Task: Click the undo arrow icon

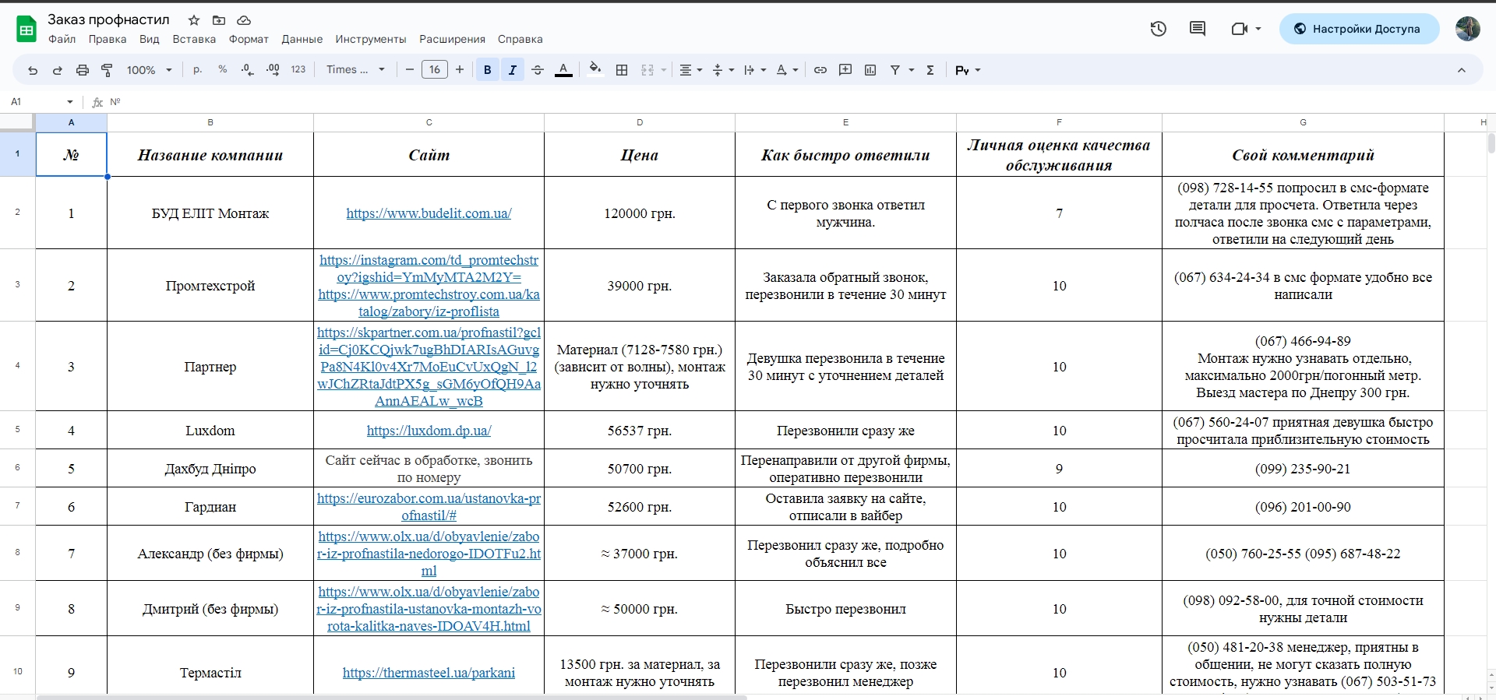Action: [33, 70]
